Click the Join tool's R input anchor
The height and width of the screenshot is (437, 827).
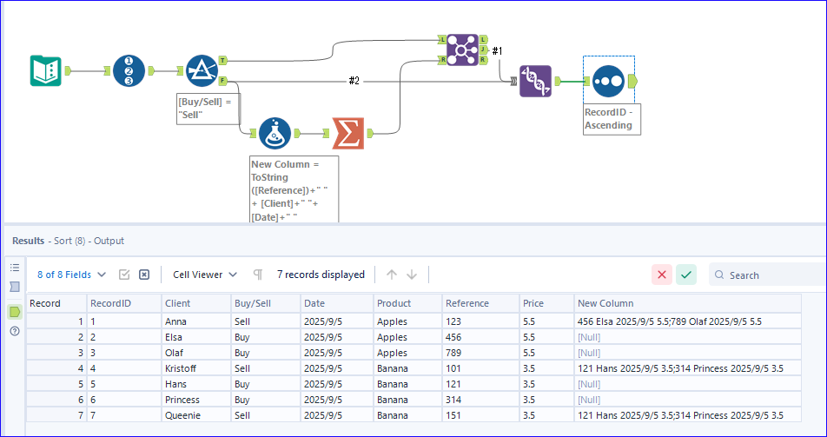point(441,60)
